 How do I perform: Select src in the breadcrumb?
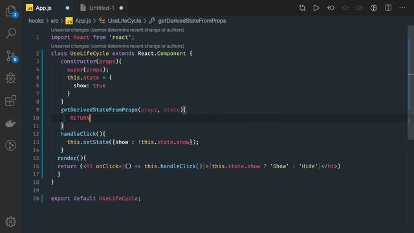tap(54, 21)
